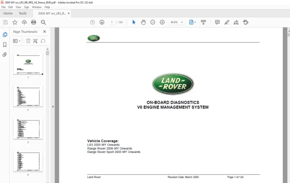The height and width of the screenshot is (183, 290).
Task: Select page 3 thumbnail
Action: (x=28, y=129)
